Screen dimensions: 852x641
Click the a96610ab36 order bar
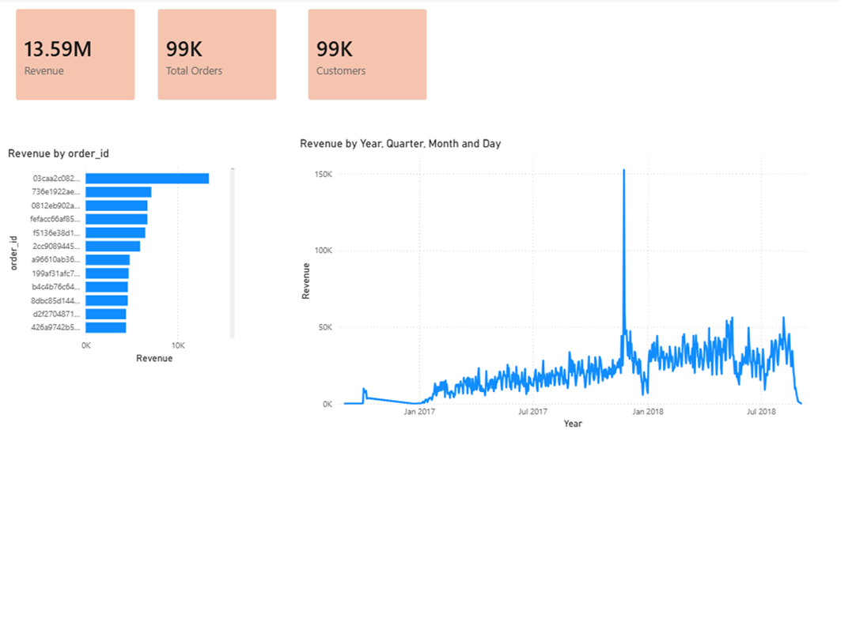107,260
